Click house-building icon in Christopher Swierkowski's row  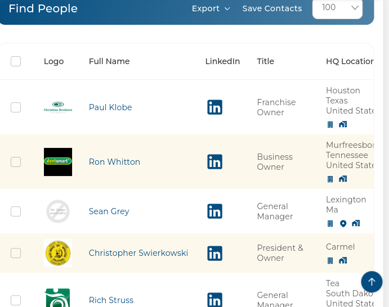tap(343, 260)
